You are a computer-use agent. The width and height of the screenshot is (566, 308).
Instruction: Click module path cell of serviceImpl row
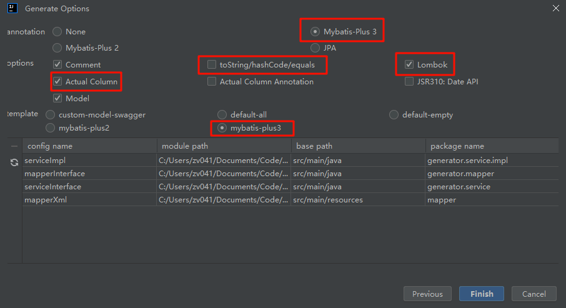pos(224,161)
